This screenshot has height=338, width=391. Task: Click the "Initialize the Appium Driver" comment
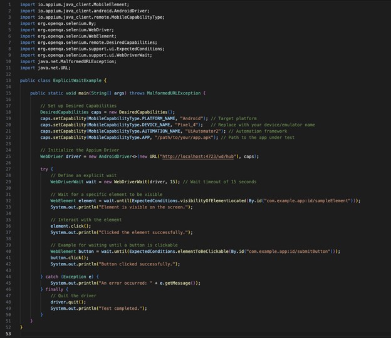coord(80,150)
